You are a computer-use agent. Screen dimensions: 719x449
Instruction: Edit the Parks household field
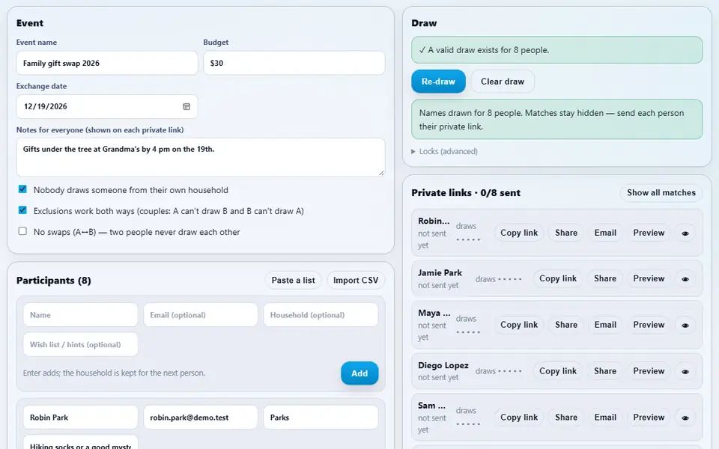(x=321, y=418)
